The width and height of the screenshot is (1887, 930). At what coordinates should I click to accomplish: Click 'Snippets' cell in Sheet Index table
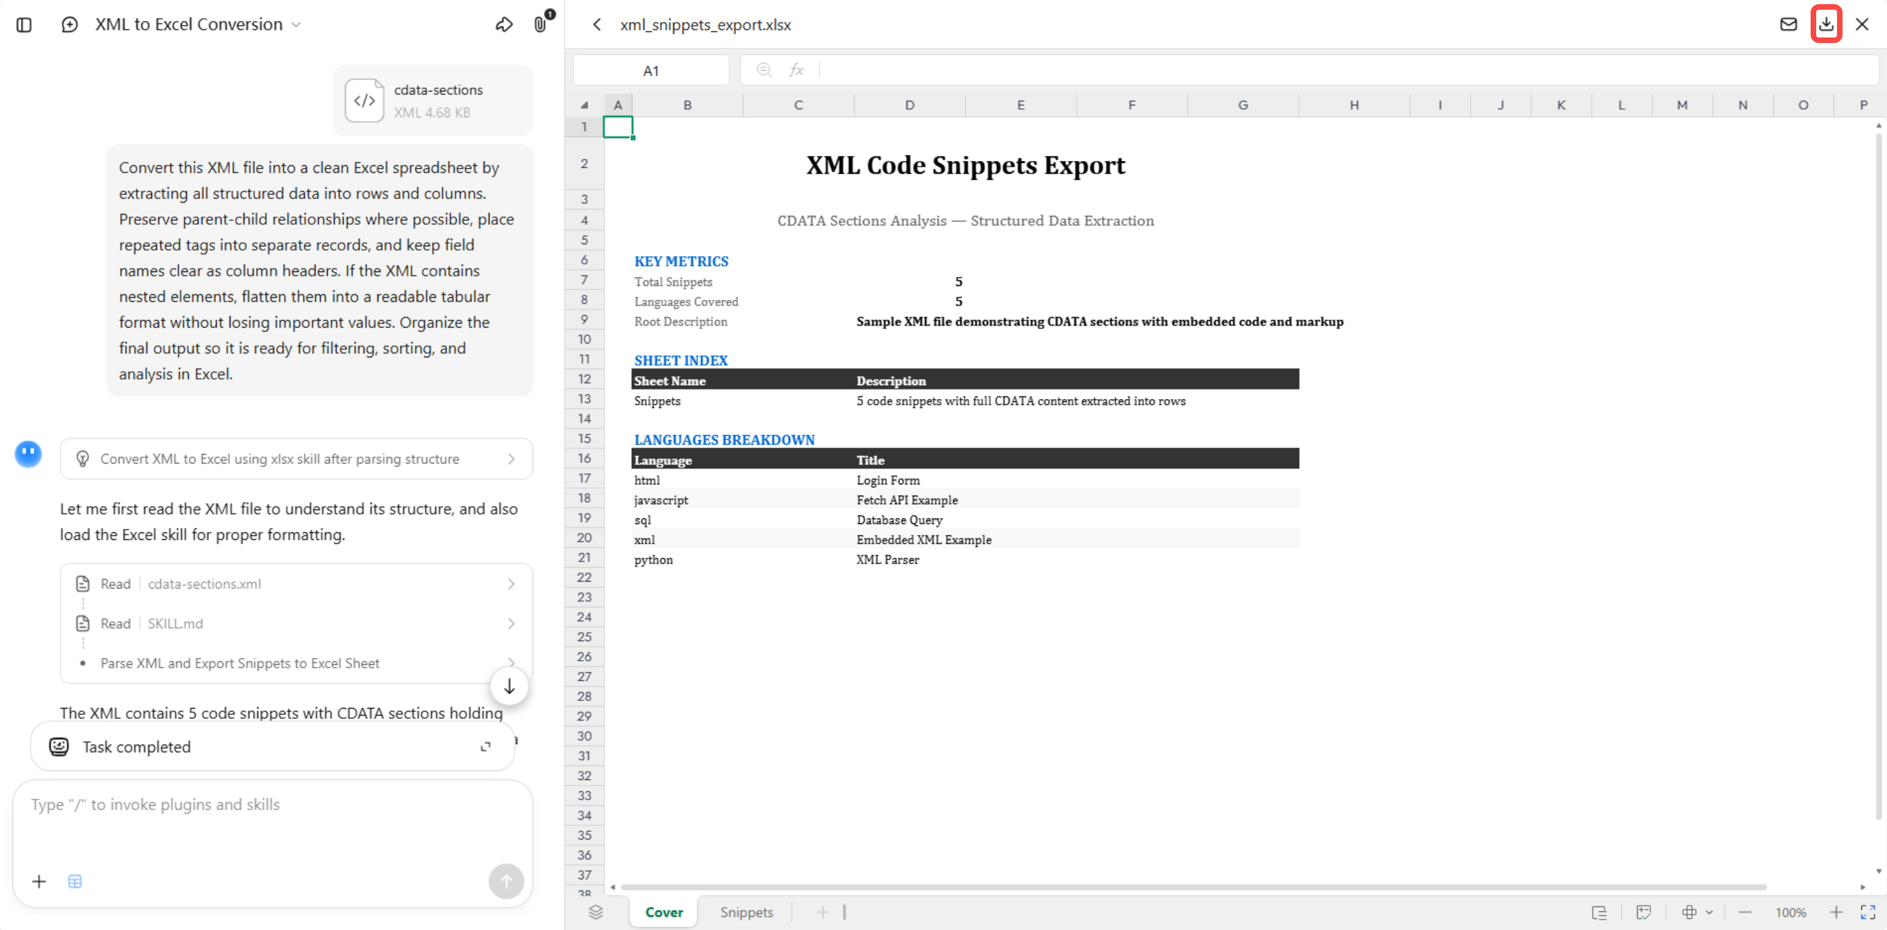657,401
